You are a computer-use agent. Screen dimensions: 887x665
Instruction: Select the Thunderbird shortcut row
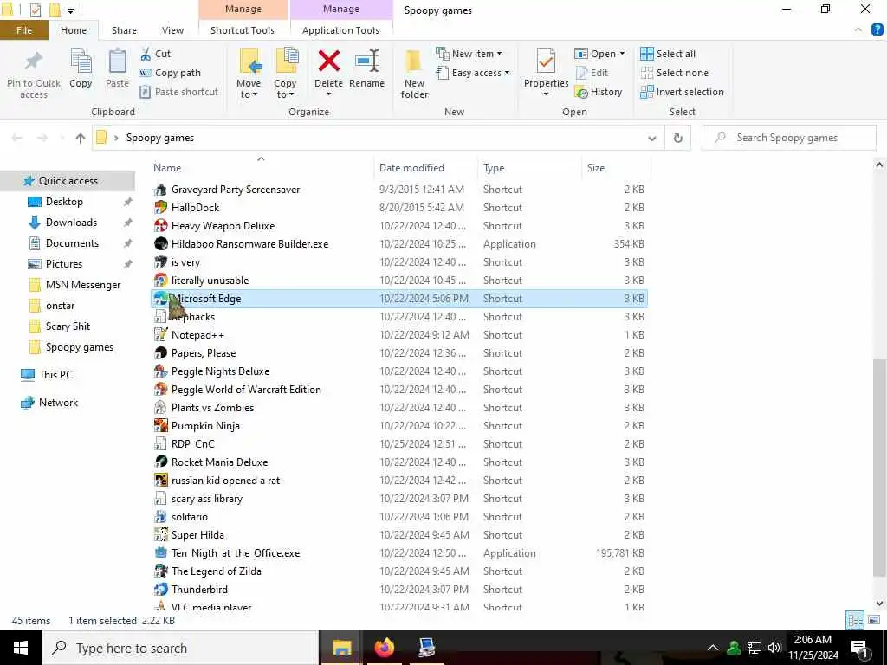coord(398,589)
